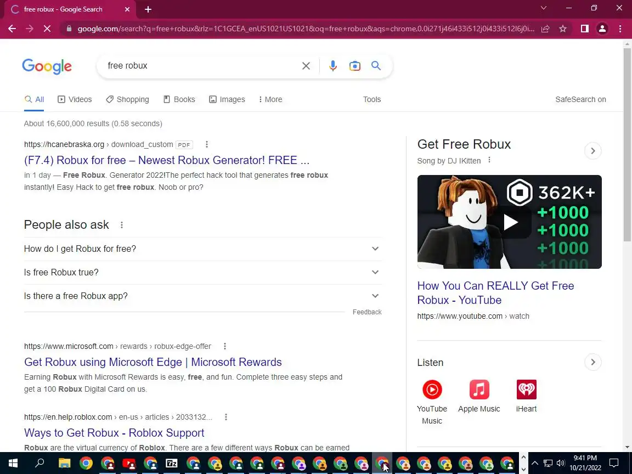Expand the Listen section arrow

point(593,362)
